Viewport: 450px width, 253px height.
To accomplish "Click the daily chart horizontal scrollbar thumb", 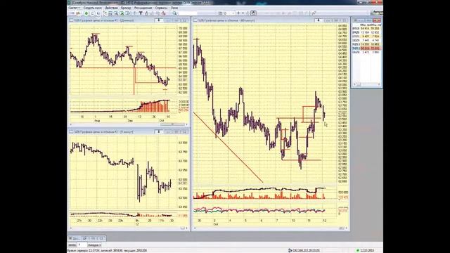I will coord(172,124).
